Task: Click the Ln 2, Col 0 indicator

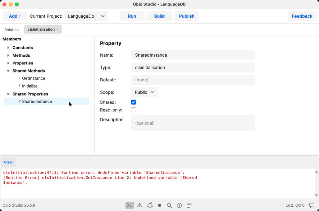Action: (295, 205)
